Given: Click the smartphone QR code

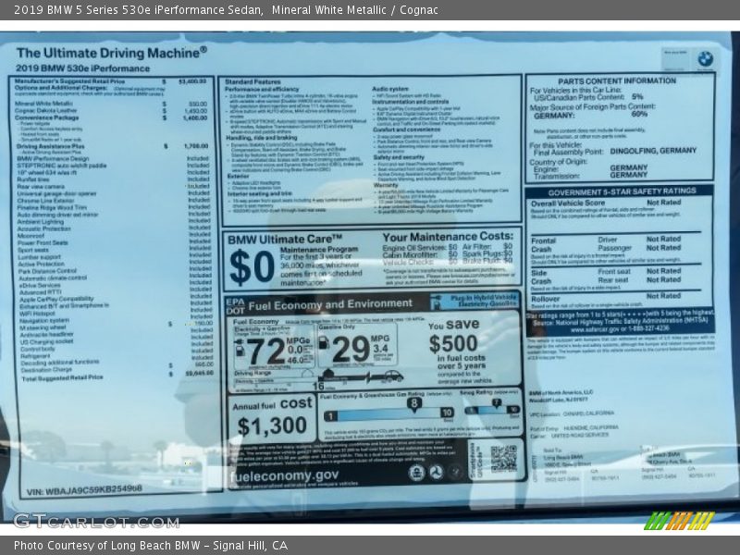Looking at the screenshot, I should coord(503,459).
